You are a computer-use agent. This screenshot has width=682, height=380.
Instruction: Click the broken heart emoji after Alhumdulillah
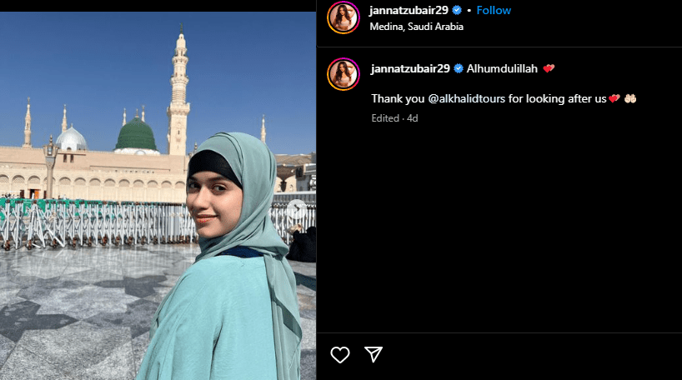(x=549, y=68)
